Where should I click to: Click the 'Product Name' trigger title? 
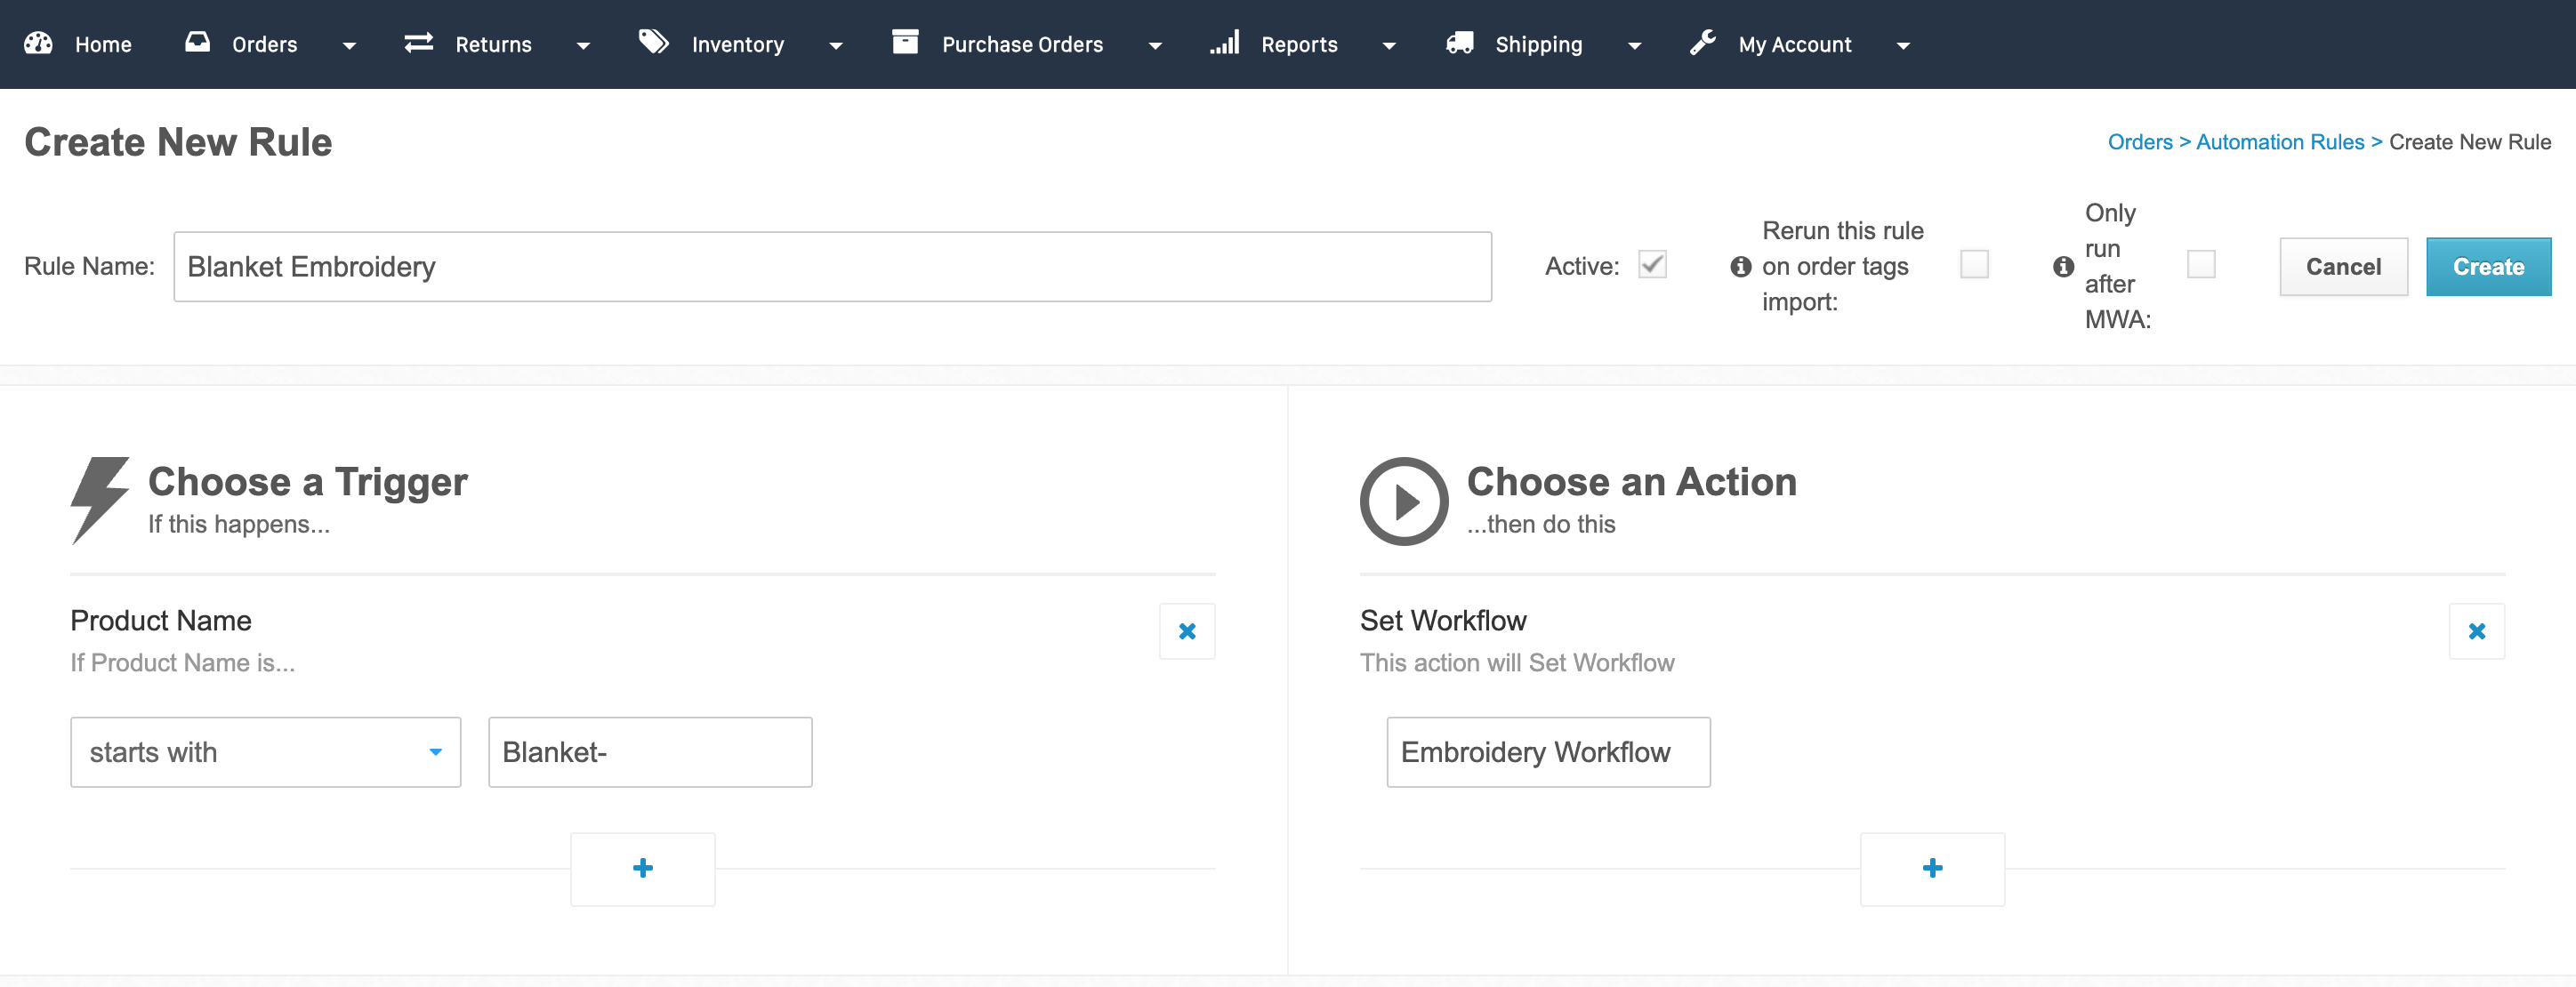pyautogui.click(x=160, y=620)
